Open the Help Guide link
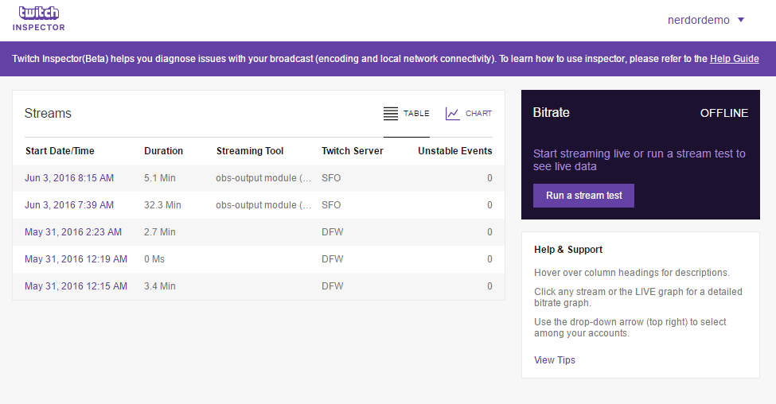The height and width of the screenshot is (404, 776). pos(734,59)
